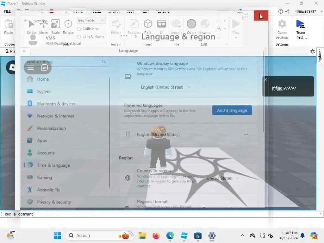Open the Windows Start menu

pyautogui.click(x=57, y=235)
